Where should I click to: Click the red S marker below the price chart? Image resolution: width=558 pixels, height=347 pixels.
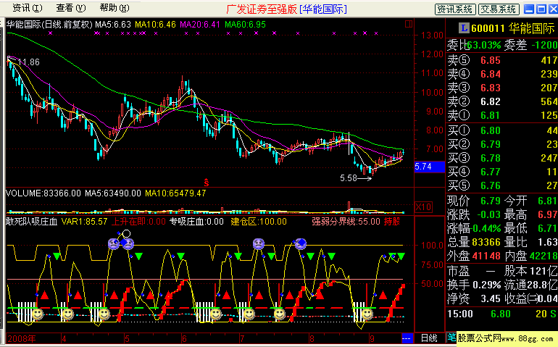click(207, 183)
